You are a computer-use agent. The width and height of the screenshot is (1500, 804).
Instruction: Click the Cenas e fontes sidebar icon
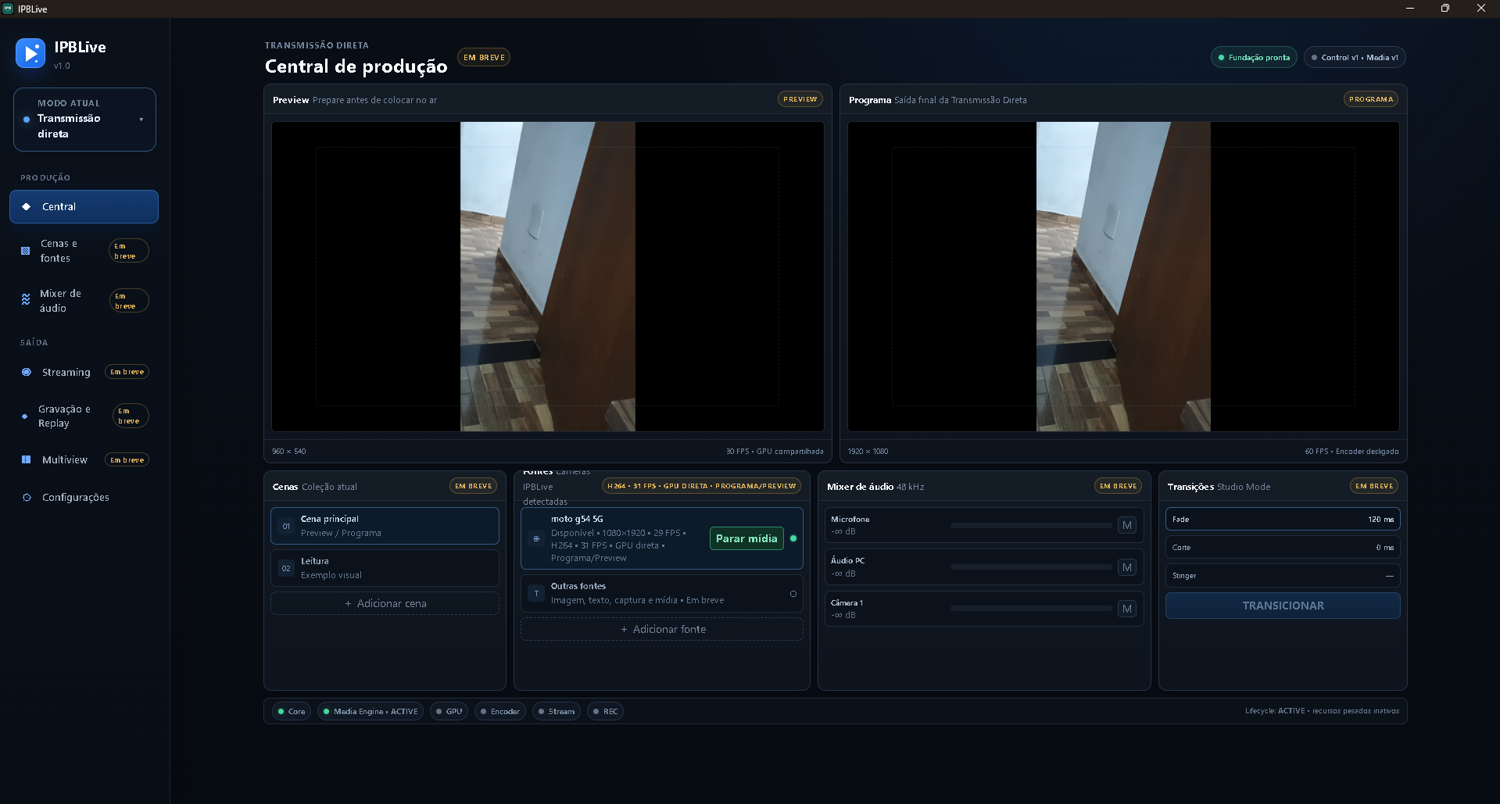coord(26,251)
